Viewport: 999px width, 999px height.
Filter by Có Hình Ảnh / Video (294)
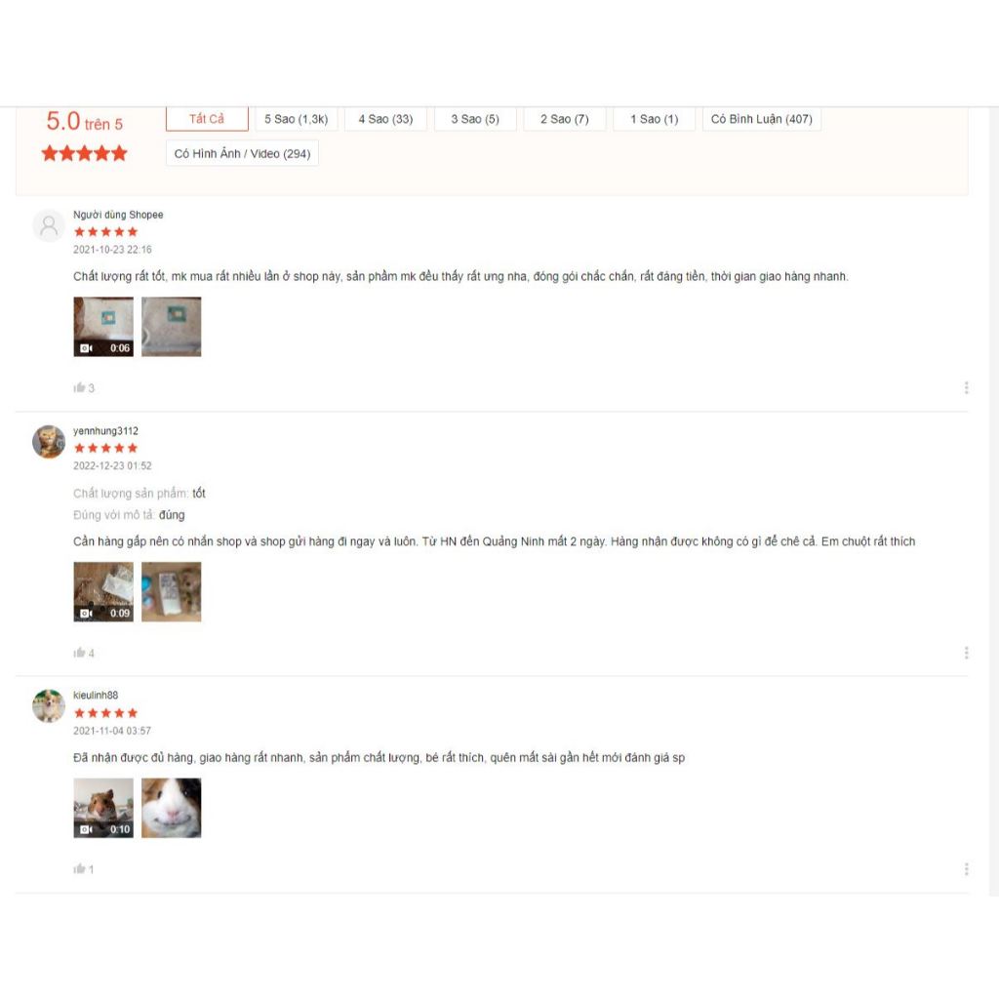click(x=242, y=153)
